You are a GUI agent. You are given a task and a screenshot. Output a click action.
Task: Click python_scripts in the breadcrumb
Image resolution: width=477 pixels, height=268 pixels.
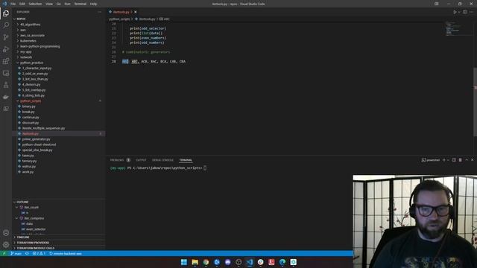pyautogui.click(x=119, y=19)
